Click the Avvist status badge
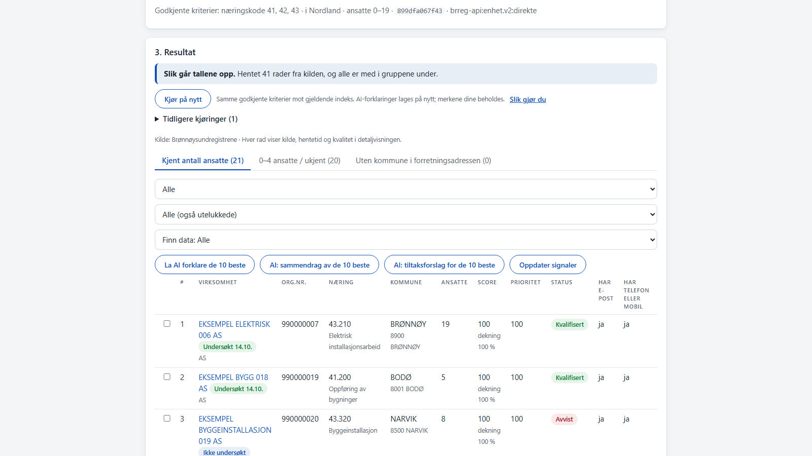This screenshot has height=456, width=812. [564, 419]
